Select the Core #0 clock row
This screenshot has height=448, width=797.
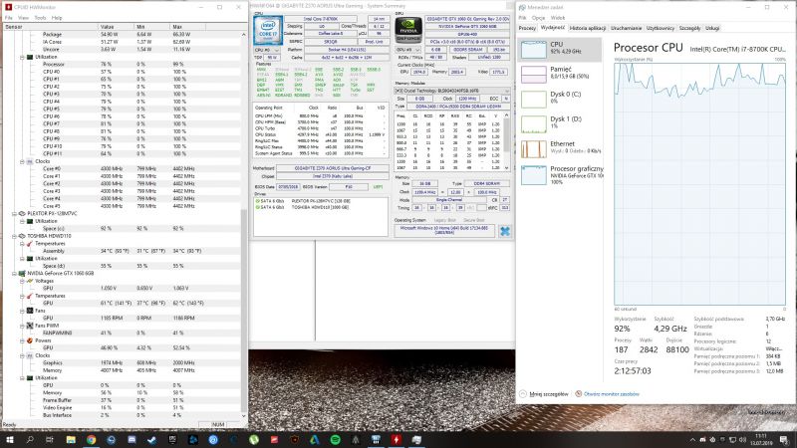122,168
